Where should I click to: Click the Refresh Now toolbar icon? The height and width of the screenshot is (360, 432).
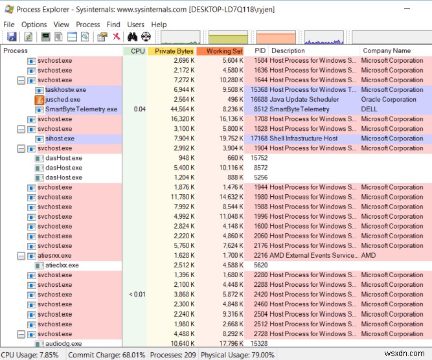(28, 37)
